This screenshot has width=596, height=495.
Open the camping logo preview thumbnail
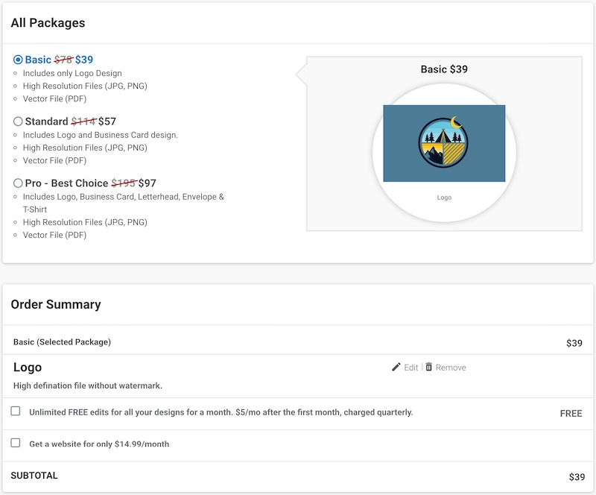pos(444,143)
